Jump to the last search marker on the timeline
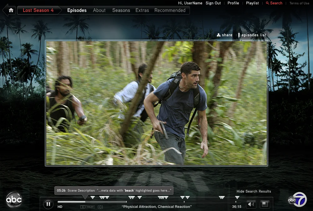313x211 pixels. pos(237,198)
